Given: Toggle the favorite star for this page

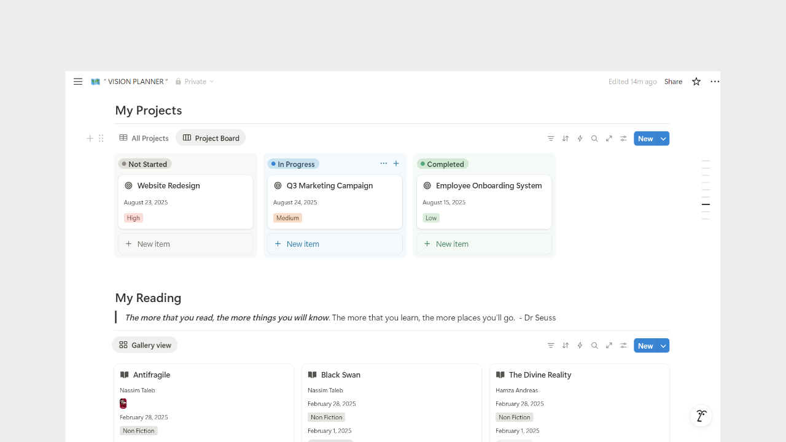Looking at the screenshot, I should (x=696, y=82).
